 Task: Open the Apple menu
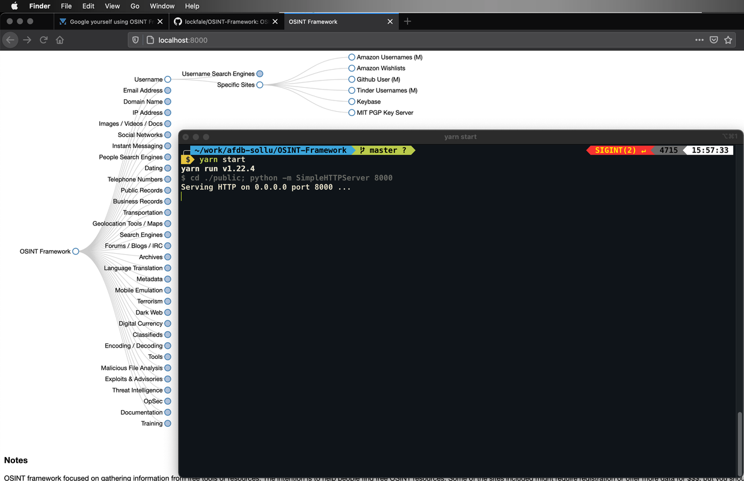click(14, 6)
